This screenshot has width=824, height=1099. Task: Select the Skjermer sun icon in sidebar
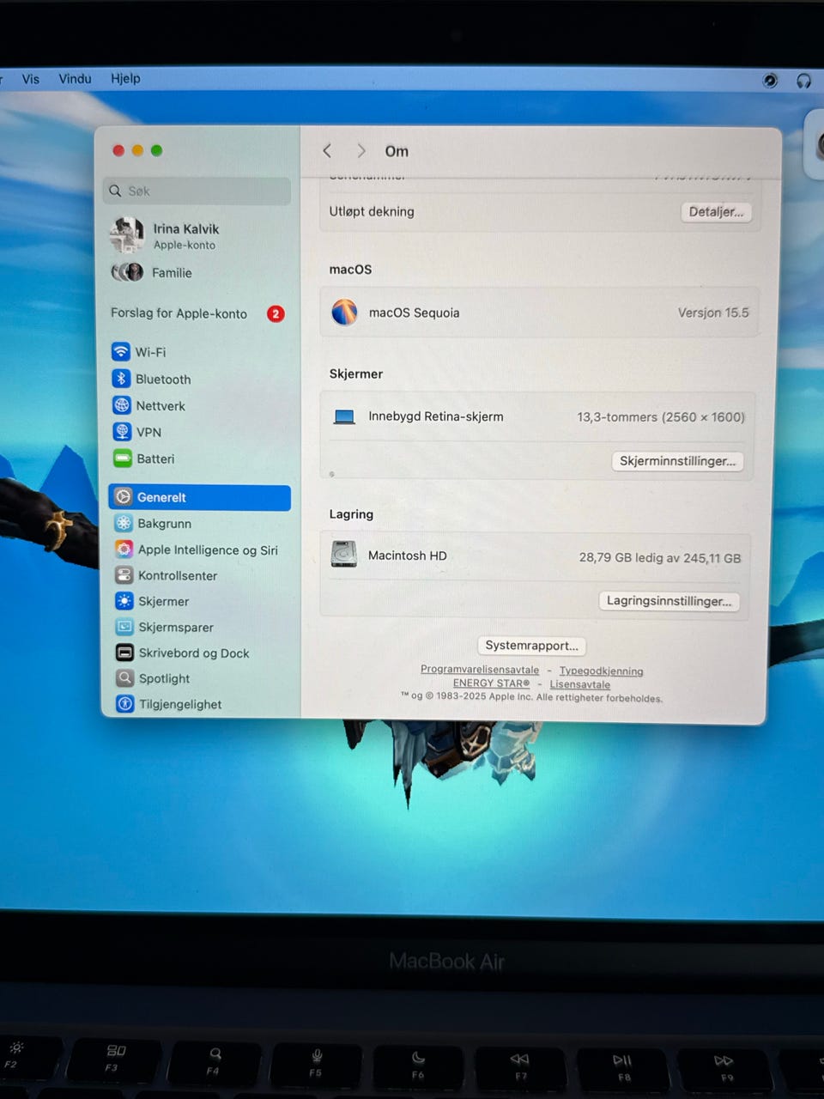[124, 601]
